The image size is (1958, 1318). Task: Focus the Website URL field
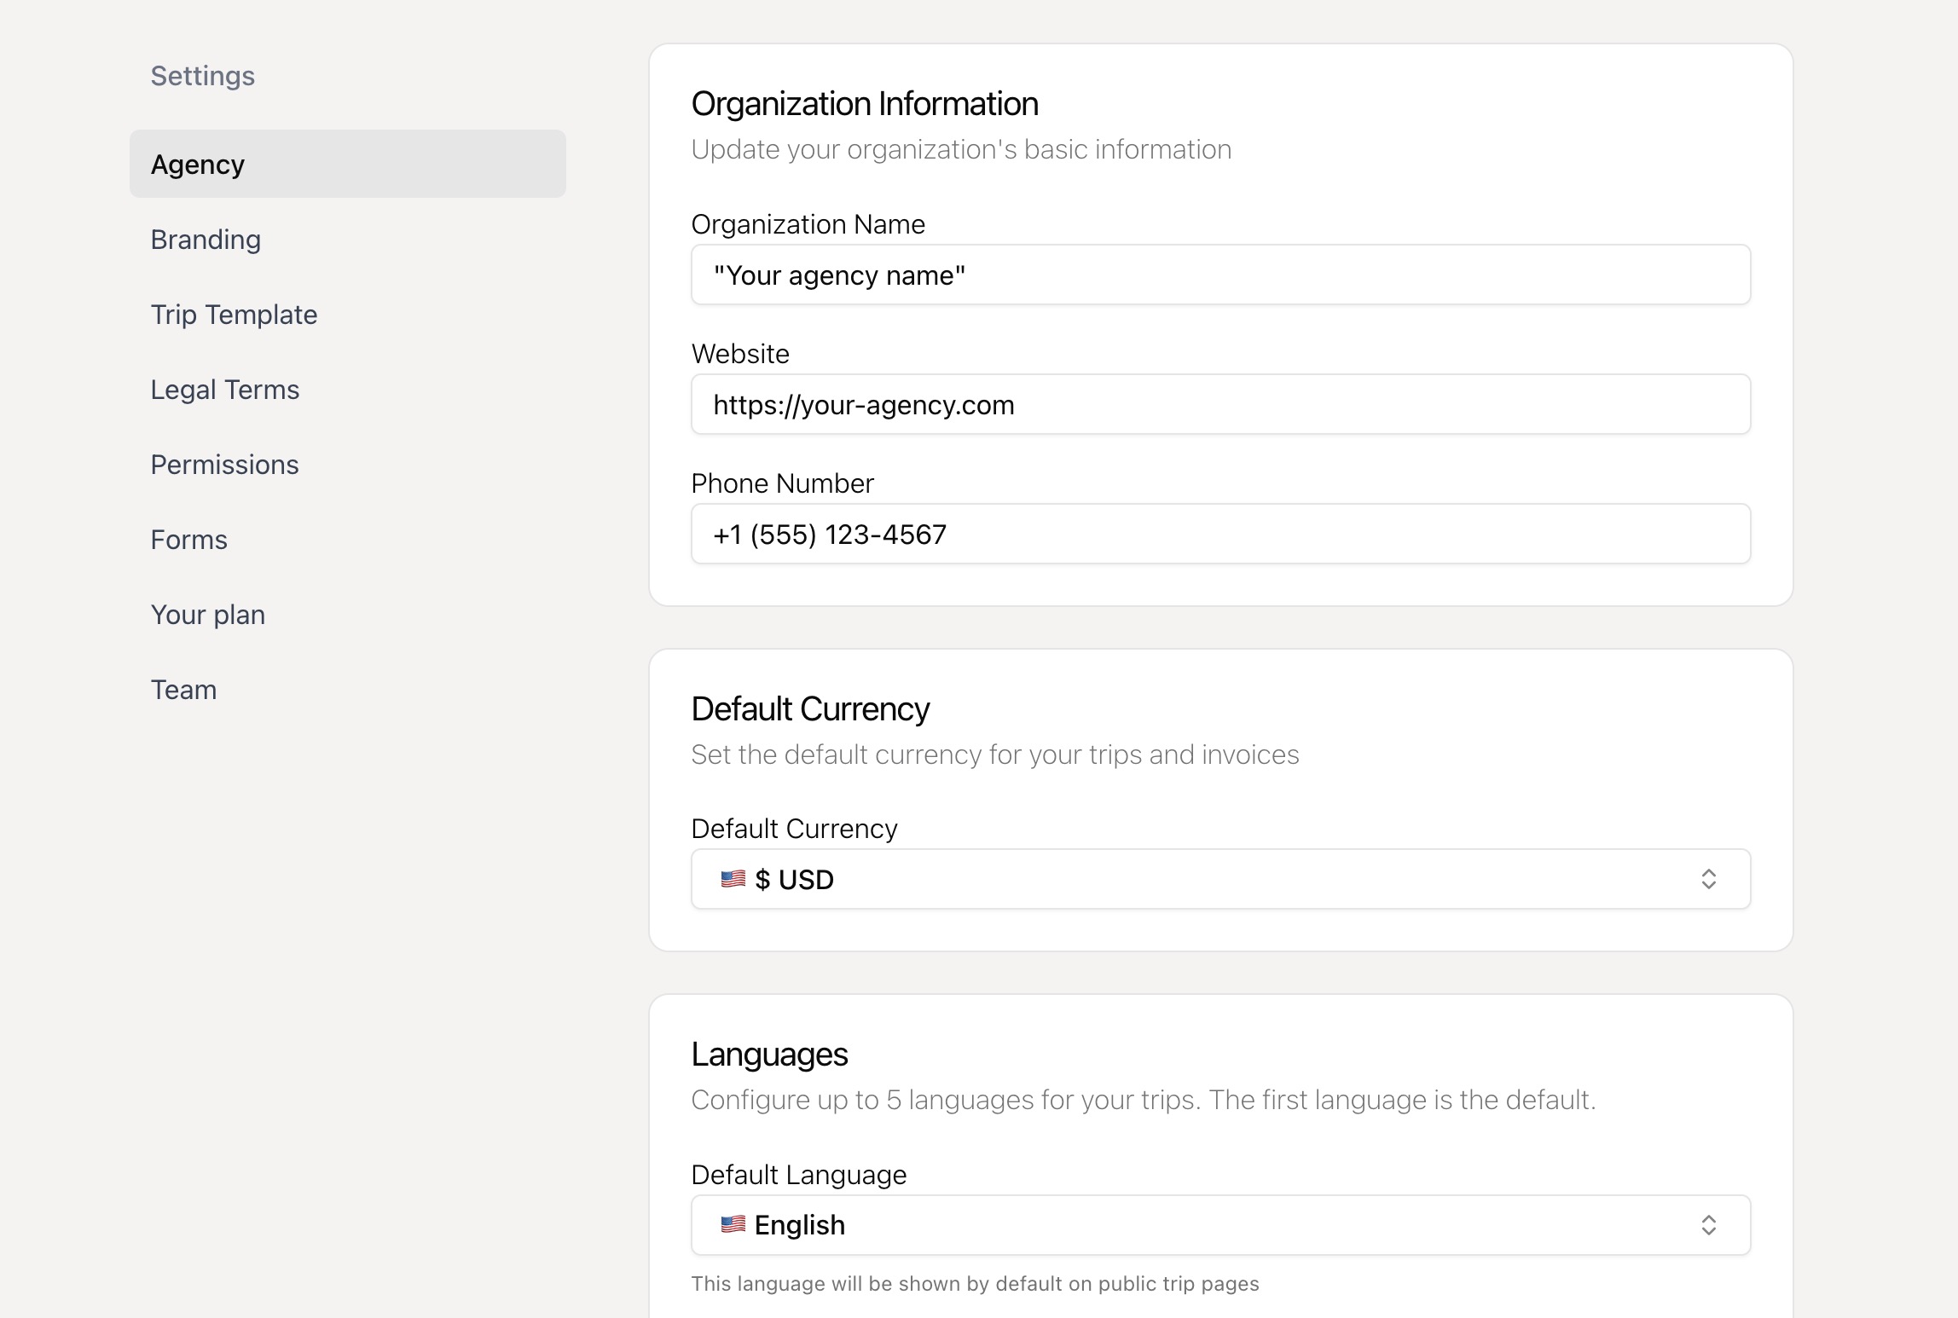[x=1219, y=405]
